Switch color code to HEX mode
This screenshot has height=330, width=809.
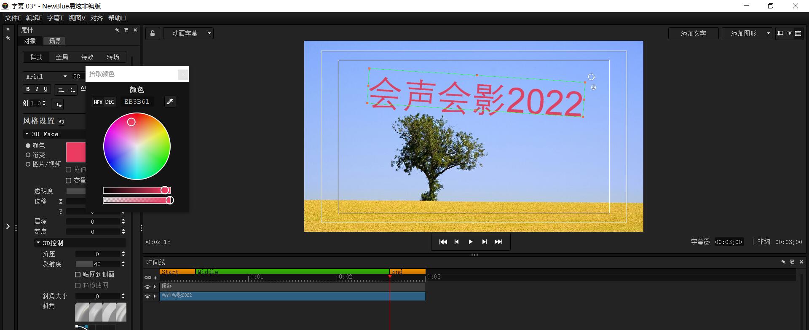[98, 102]
